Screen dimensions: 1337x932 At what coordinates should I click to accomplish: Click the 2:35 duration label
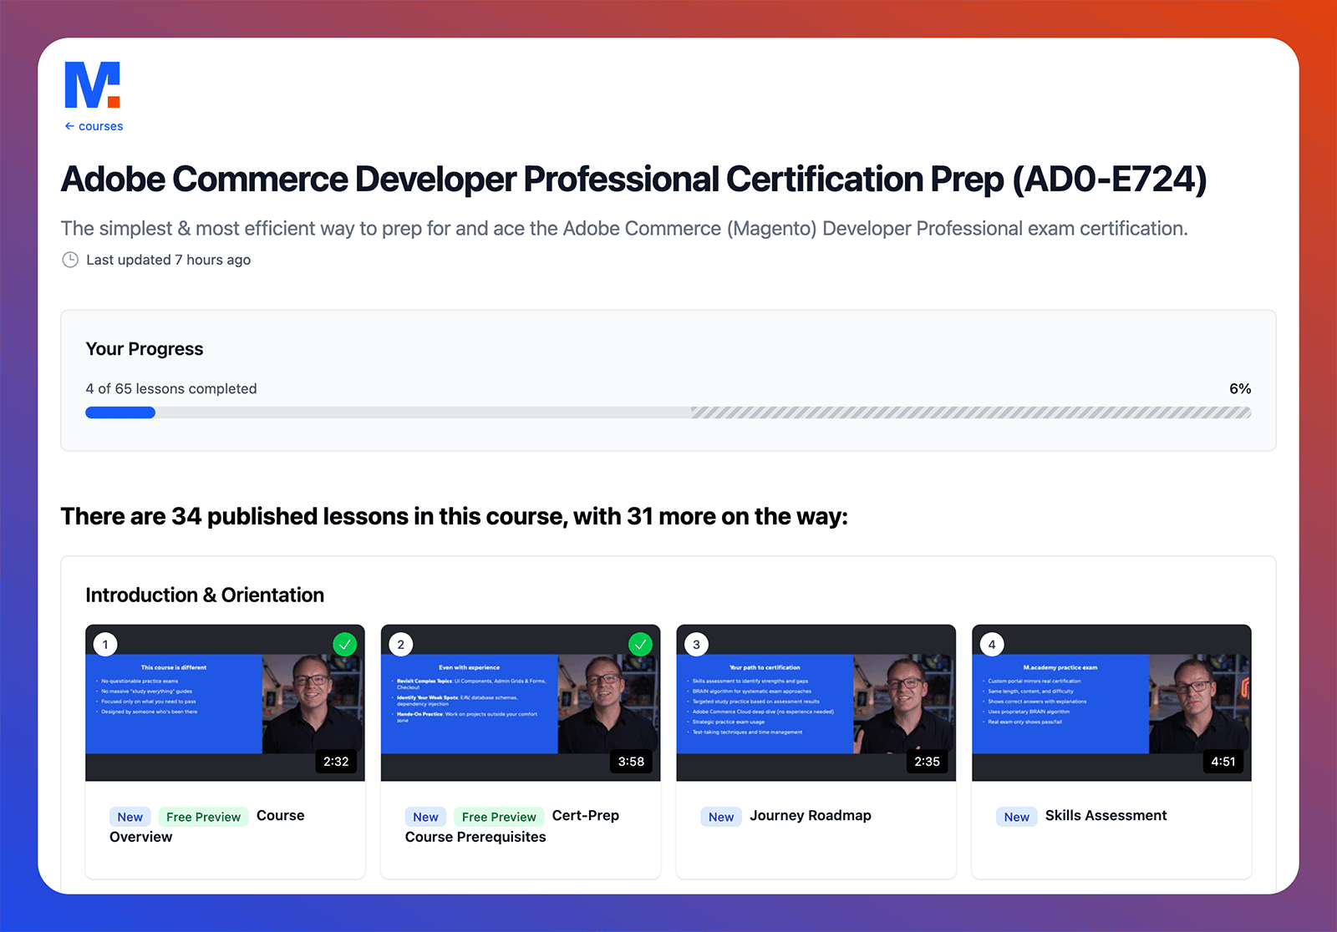tap(927, 762)
